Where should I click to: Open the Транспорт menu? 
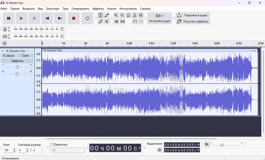[53, 9]
